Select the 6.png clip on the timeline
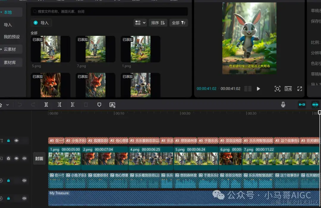 pos(230,158)
